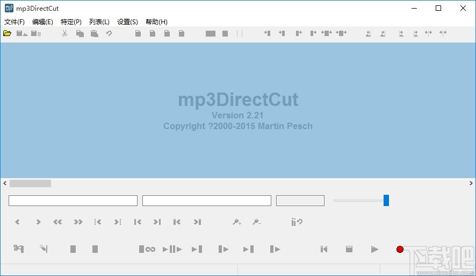Click the Paste clipboard icon in toolbar
476x276 pixels.
95,33
